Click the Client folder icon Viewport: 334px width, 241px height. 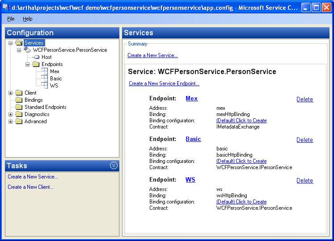(19, 93)
